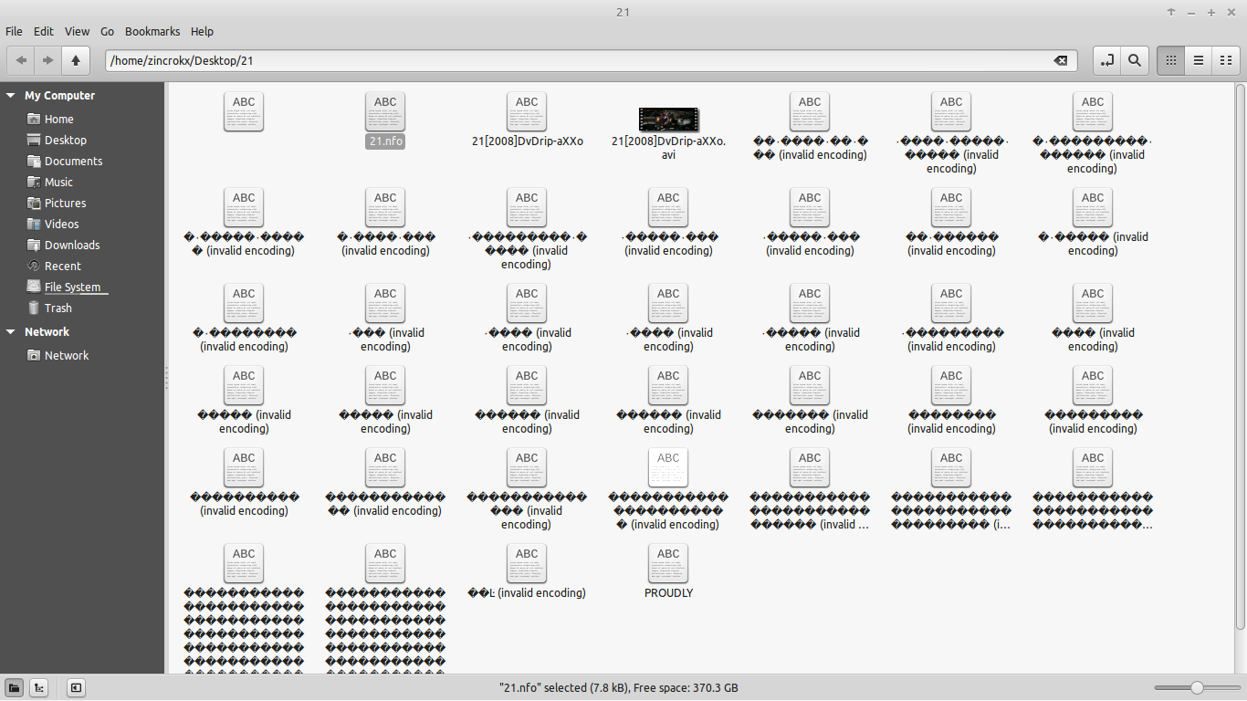
Task: Adjust the icon zoom slider
Action: (1197, 687)
